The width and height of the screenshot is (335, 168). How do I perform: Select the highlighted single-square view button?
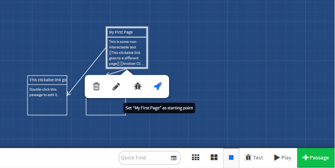click(x=231, y=157)
